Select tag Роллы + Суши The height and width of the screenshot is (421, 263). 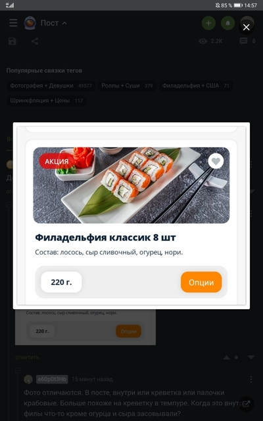click(127, 86)
